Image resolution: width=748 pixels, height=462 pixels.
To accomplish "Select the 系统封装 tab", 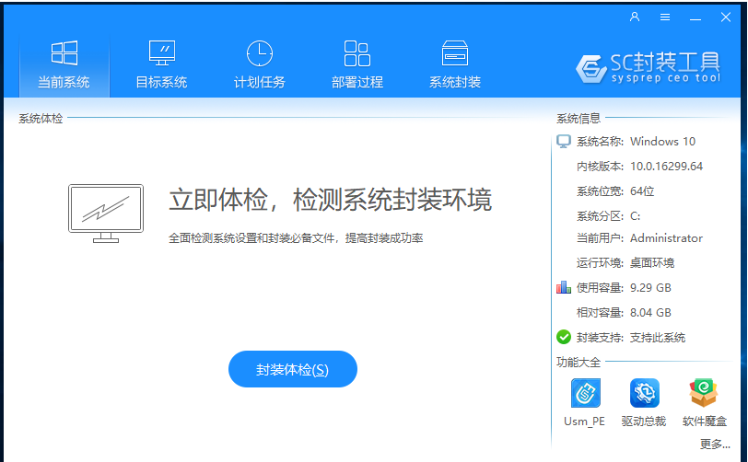I will point(455,65).
